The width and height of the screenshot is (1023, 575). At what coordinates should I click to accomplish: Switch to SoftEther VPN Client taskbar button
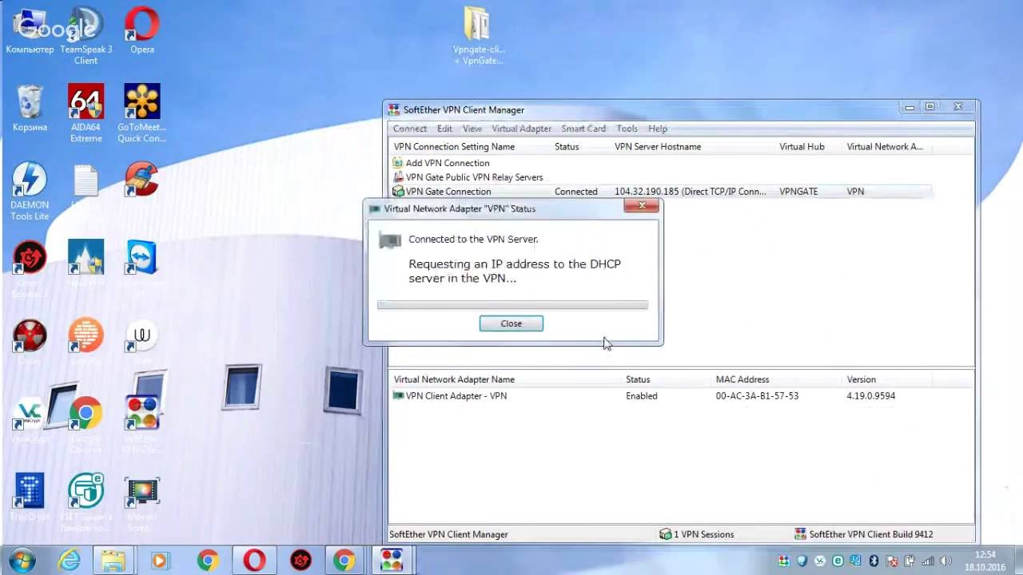[392, 561]
